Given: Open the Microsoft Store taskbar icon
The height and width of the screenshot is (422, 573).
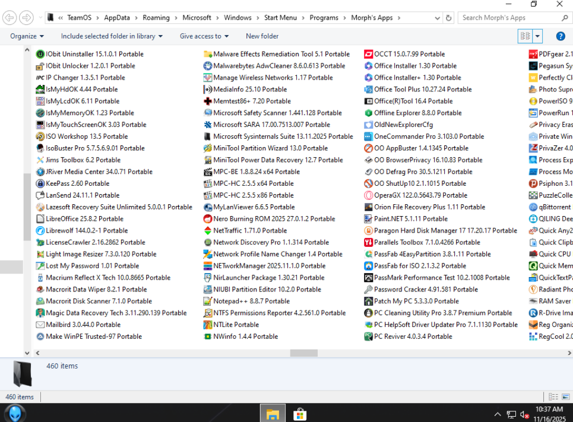Looking at the screenshot, I should [x=300, y=414].
